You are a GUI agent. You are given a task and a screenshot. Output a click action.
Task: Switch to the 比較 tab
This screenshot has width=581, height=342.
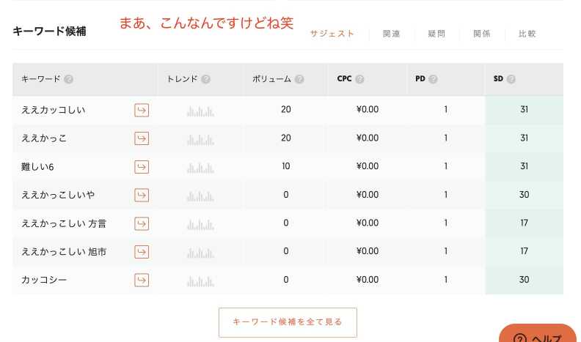coord(527,34)
